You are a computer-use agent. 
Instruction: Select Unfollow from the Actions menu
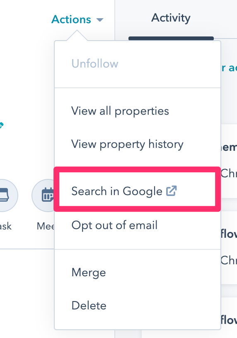[95, 64]
